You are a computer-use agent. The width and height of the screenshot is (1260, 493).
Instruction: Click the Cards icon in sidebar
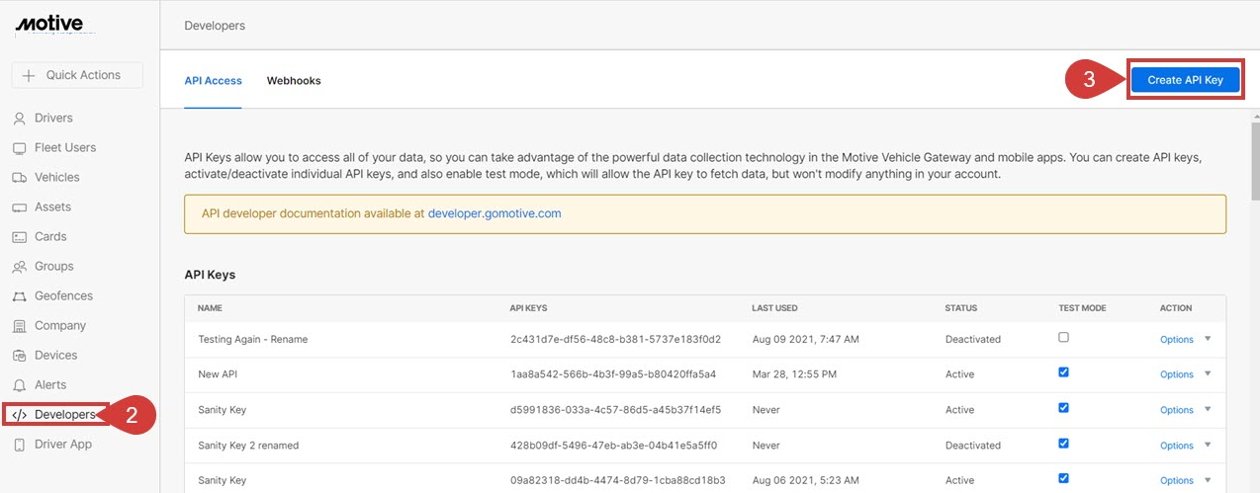[19, 237]
